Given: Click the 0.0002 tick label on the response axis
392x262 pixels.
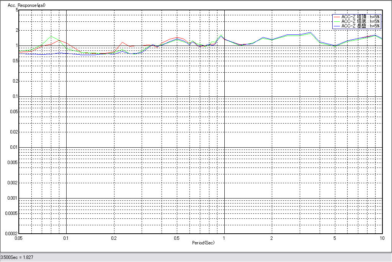Looking at the screenshot, I should (11, 233).
